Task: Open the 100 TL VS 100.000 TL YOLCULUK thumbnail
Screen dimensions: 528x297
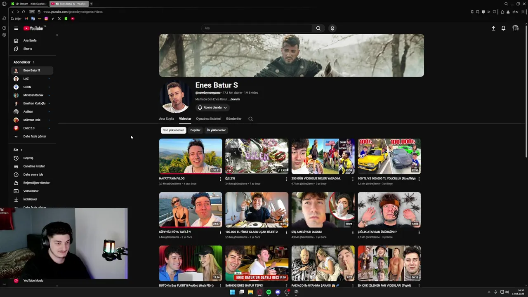Action: tap(389, 156)
